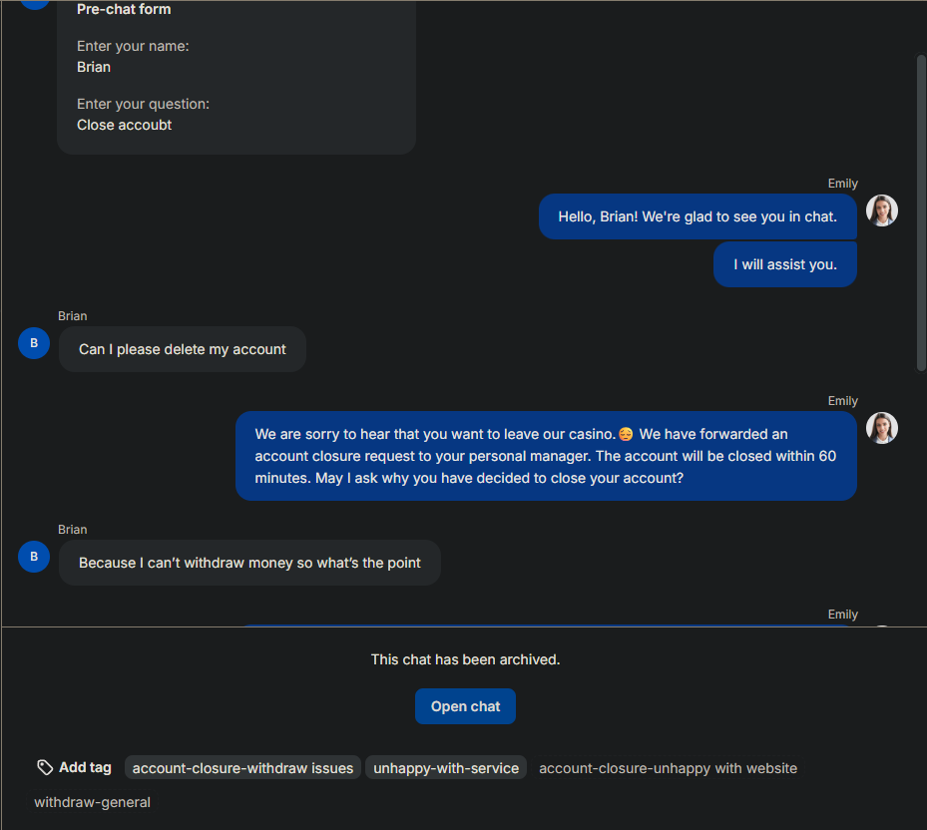The height and width of the screenshot is (830, 927).
Task: Click the "Hello, Brian!" greeting bubble
Action: pos(696,216)
